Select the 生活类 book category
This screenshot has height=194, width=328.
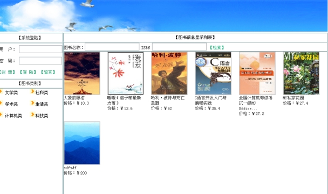tap(42, 104)
